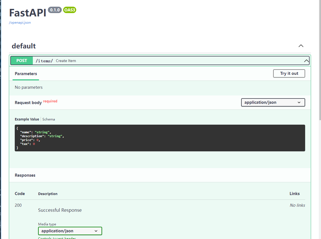Click the Create Item summary text
The height and width of the screenshot is (239, 321).
(x=66, y=61)
